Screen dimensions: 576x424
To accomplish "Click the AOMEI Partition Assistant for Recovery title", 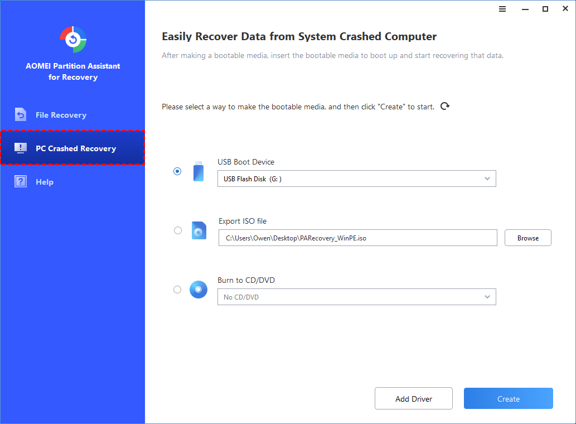I will tap(72, 71).
